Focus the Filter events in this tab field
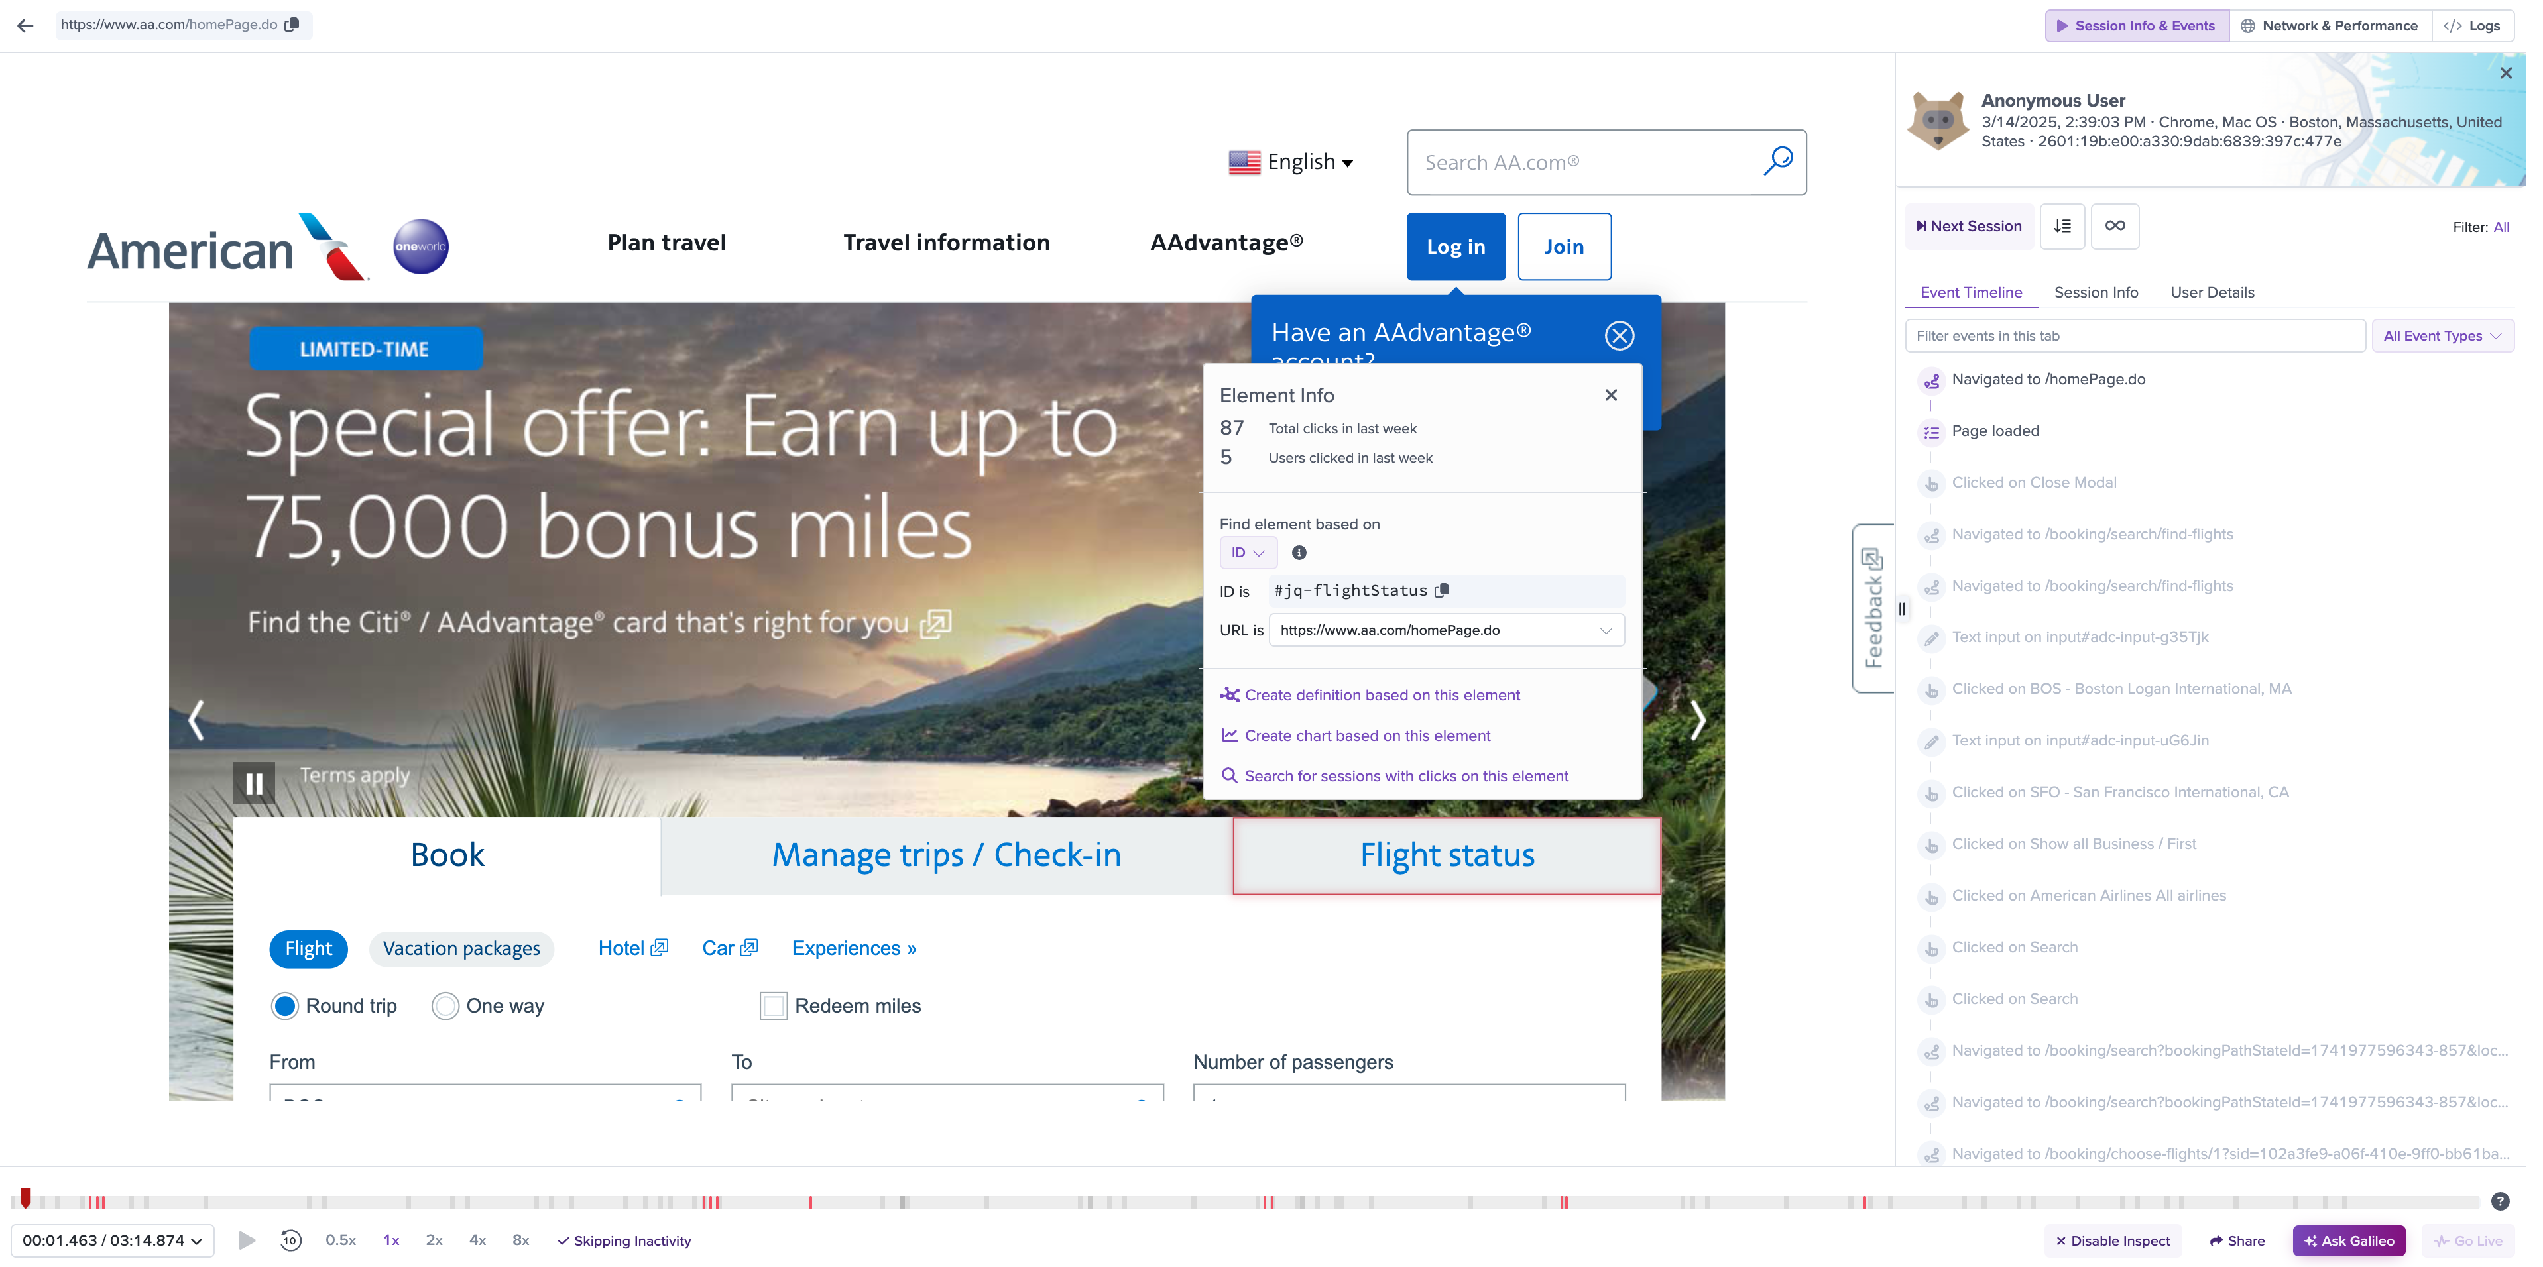2543x1267 pixels. pos(2135,335)
